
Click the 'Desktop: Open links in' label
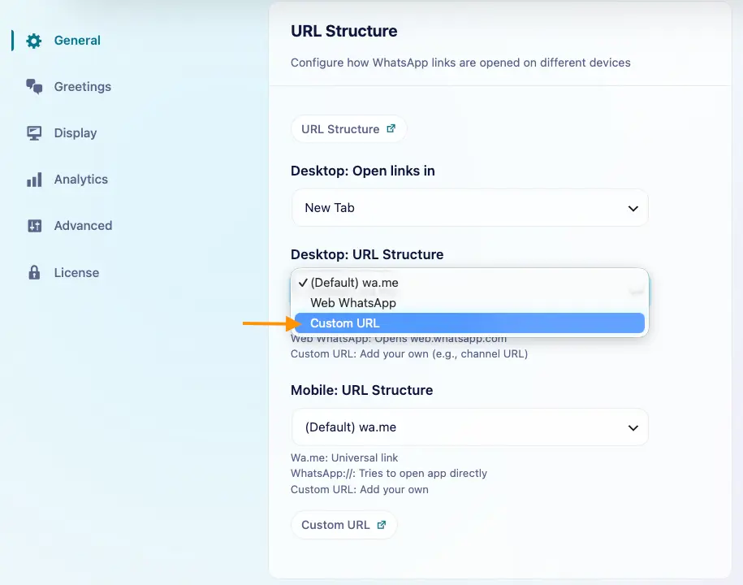[362, 171]
